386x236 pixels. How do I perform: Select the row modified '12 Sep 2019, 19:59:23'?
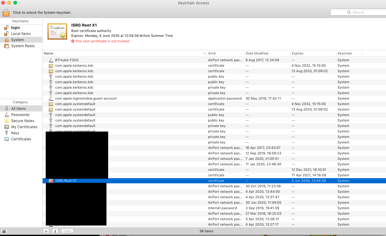(214, 153)
